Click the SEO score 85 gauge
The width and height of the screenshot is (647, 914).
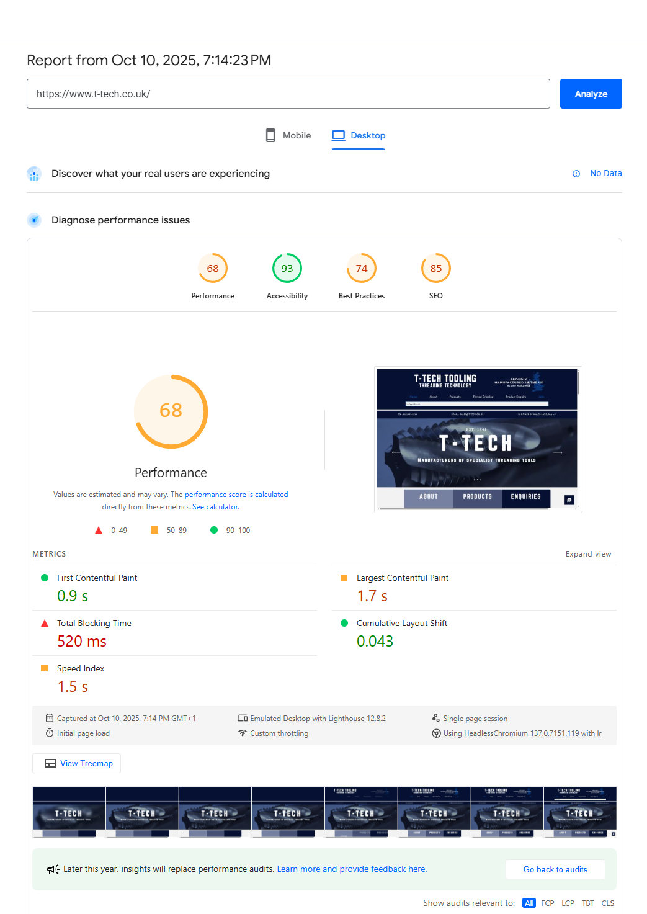pyautogui.click(x=435, y=269)
